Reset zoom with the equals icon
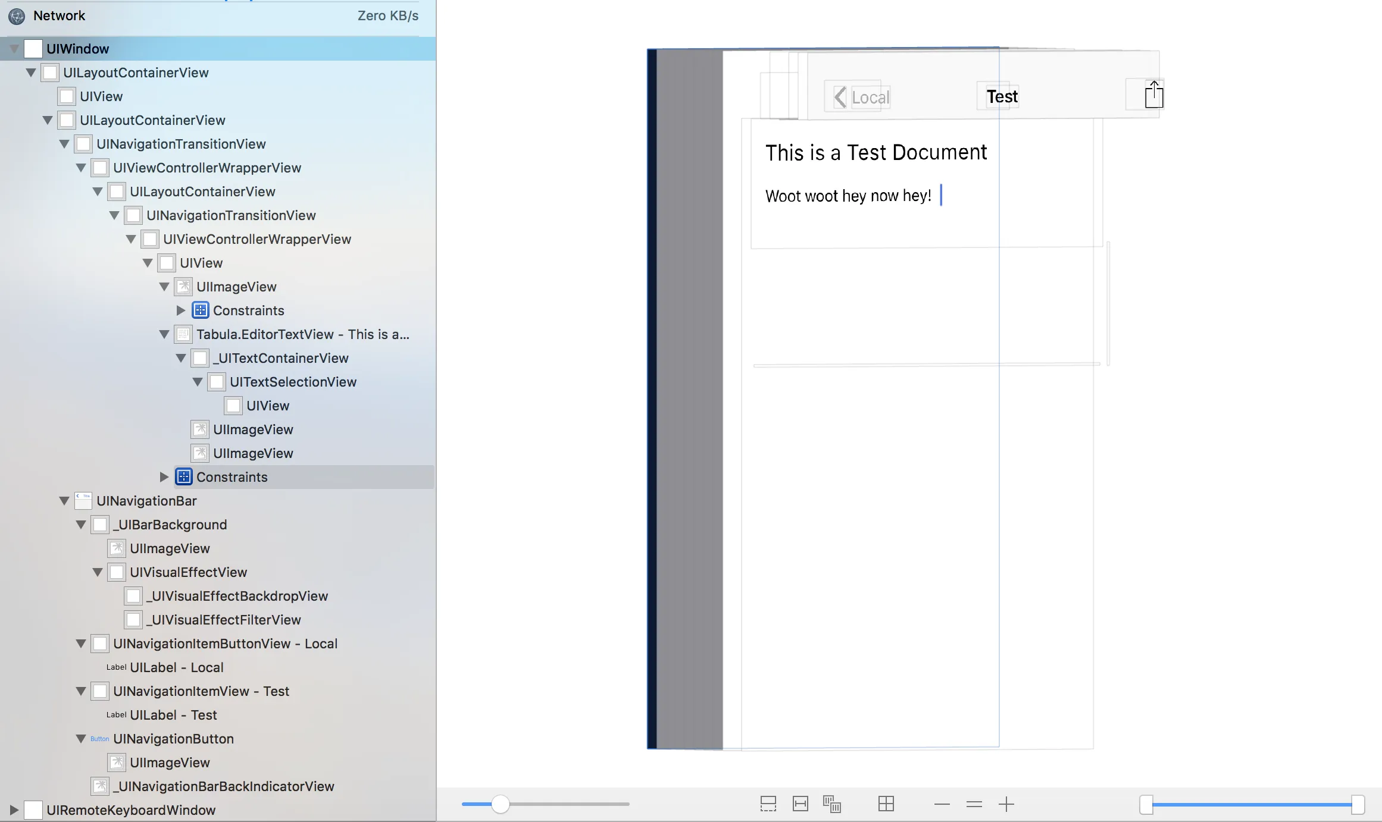Image resolution: width=1382 pixels, height=822 pixels. click(974, 804)
